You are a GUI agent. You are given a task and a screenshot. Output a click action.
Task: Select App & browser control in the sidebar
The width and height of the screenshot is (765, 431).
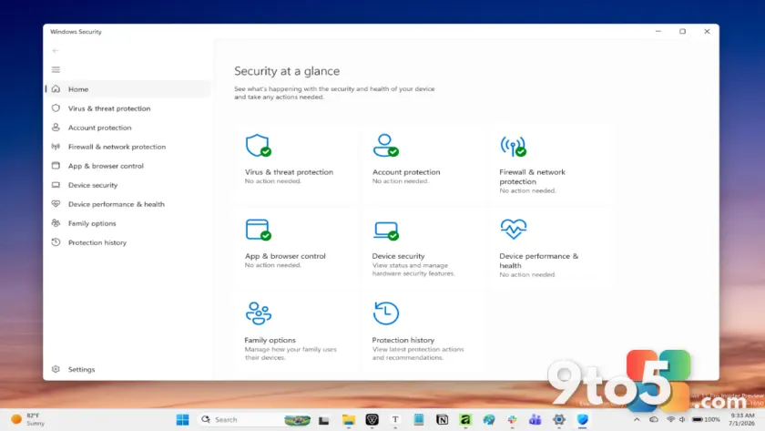tap(127, 166)
